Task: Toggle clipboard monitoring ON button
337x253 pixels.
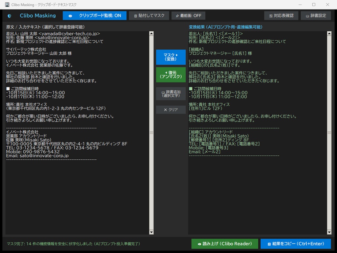Action: 94,16
